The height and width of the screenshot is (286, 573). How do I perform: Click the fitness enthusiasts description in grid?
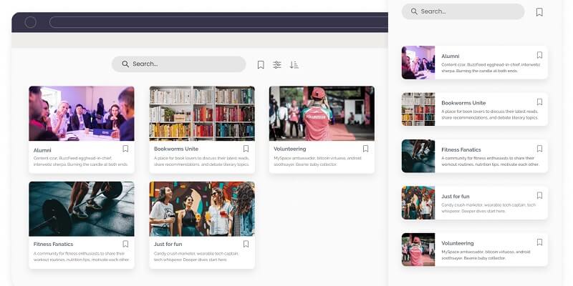[x=82, y=257]
